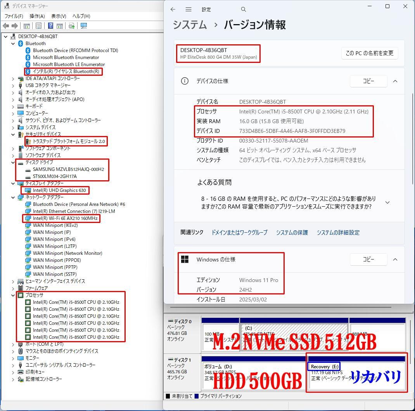Screen dimensions: 415x411
Task: Open the Help icon in Device Manager toolbar
Action: tap(50, 26)
